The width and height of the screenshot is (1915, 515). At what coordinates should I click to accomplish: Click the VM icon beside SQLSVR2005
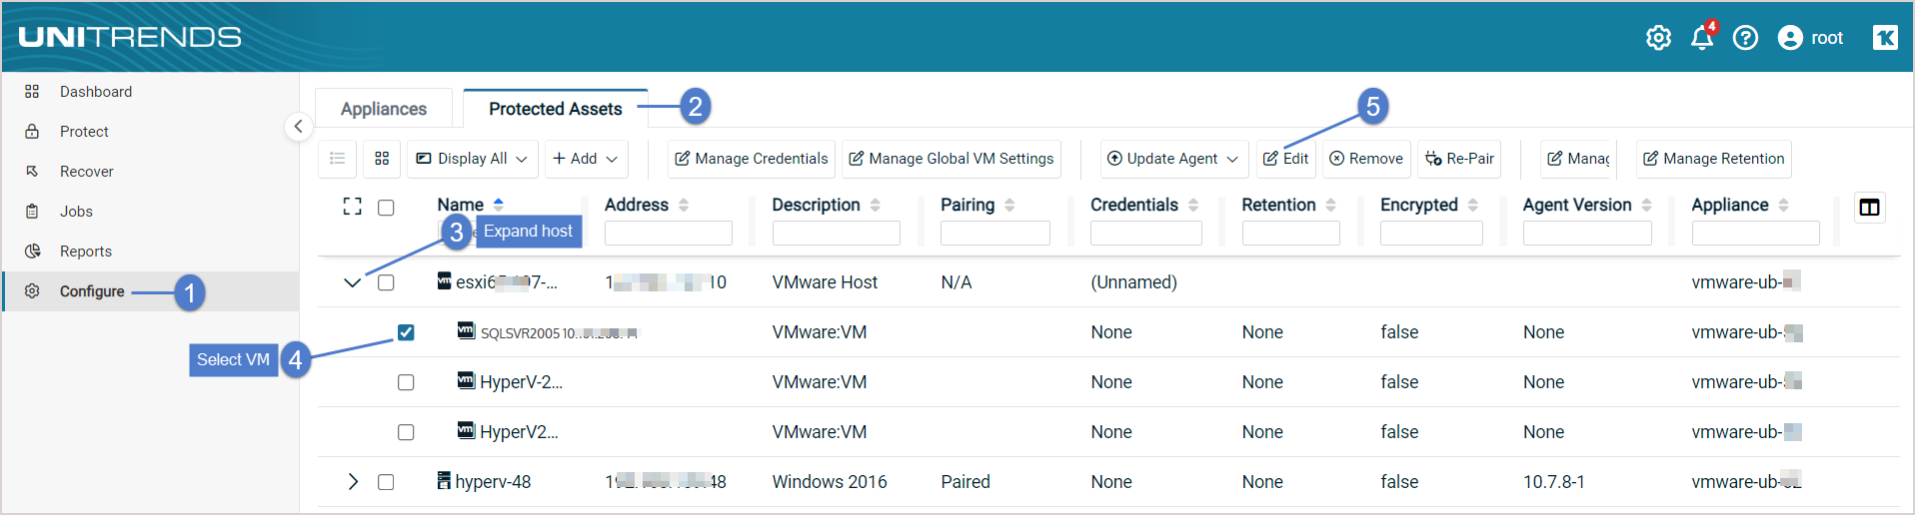466,330
